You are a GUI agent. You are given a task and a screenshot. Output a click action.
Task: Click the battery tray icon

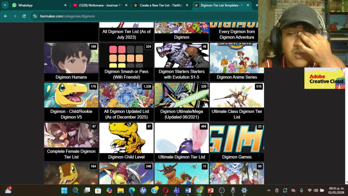pos(322,191)
